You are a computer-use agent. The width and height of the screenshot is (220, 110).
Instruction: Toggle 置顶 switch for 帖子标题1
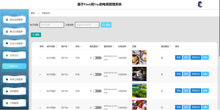click(x=97, y=58)
